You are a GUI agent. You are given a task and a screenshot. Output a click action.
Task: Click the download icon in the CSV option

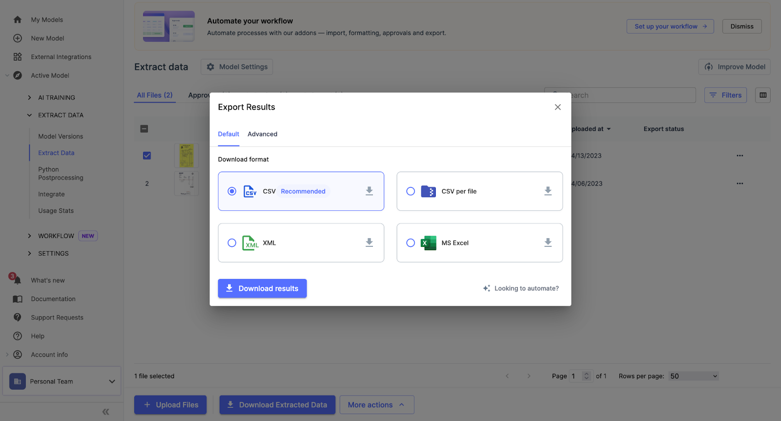(x=370, y=191)
